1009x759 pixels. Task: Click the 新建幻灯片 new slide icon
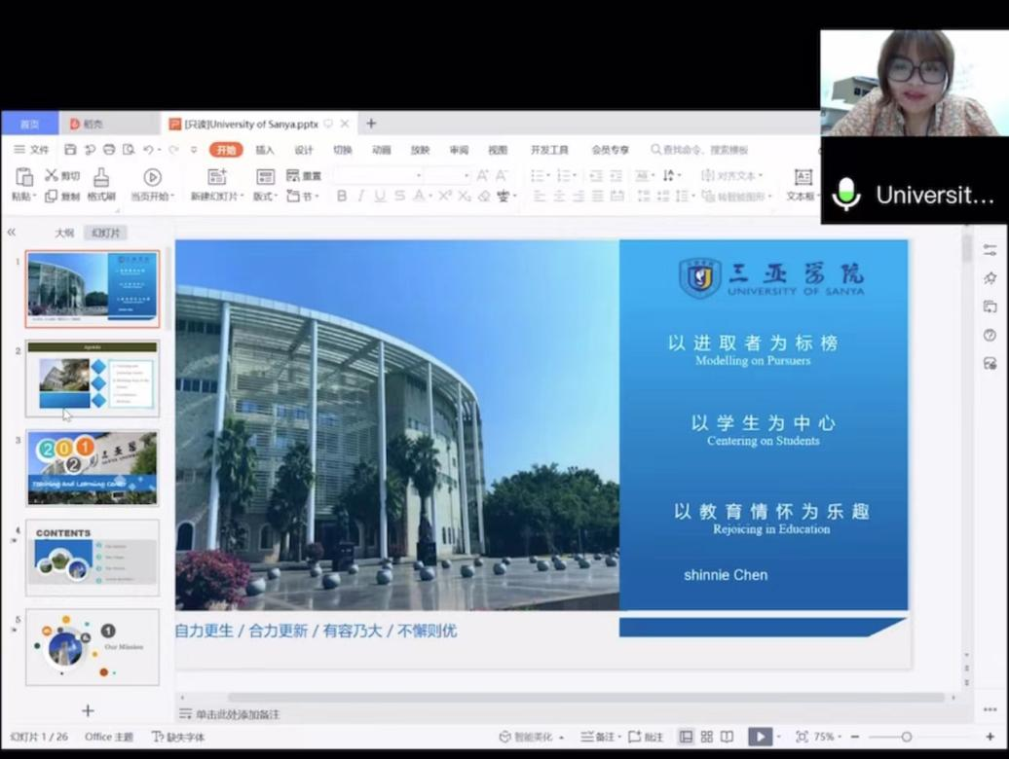pyautogui.click(x=217, y=177)
